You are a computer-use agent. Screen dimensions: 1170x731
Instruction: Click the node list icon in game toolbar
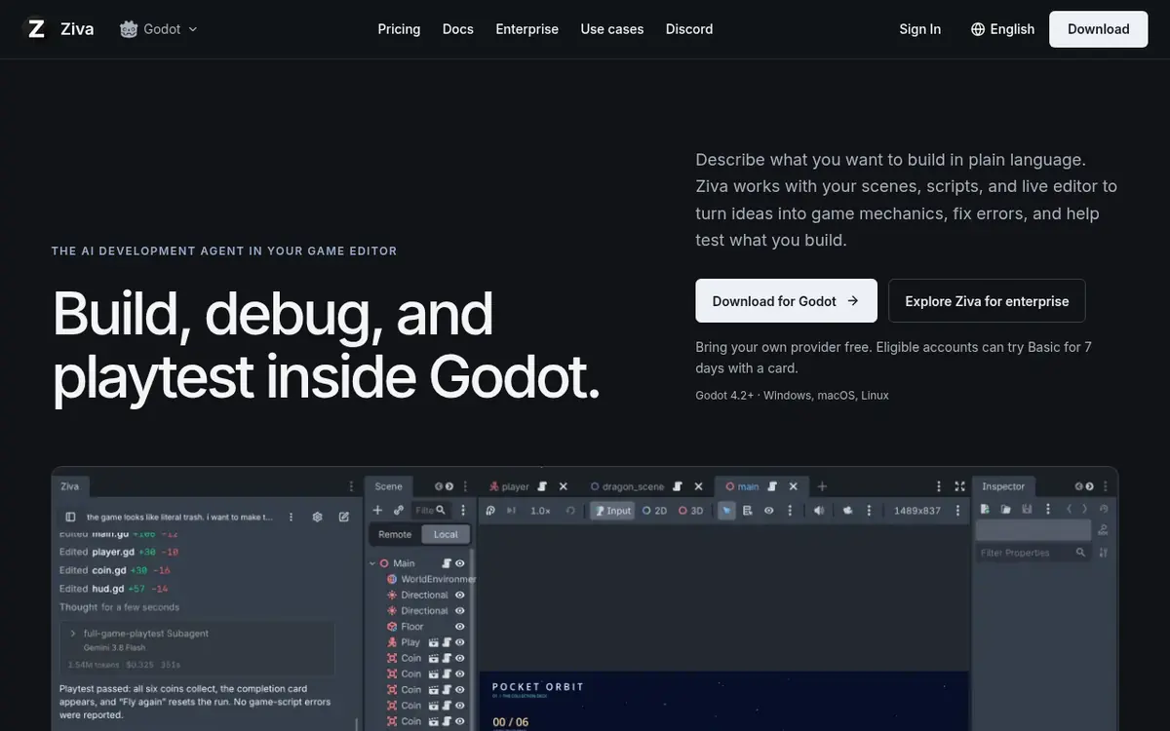pyautogui.click(x=747, y=511)
